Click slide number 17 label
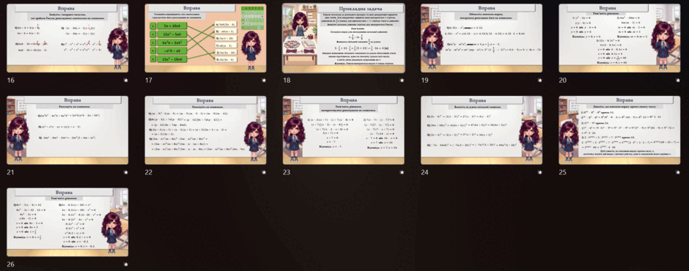Image resolution: width=689 pixels, height=271 pixels. click(x=149, y=81)
